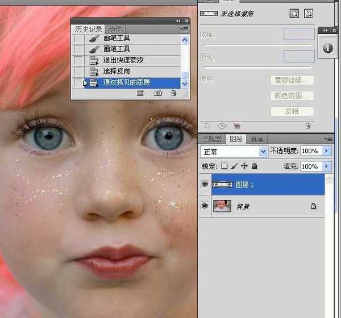Click the 反相 invert button
Viewport: 341px width, 318px height.
click(x=292, y=111)
